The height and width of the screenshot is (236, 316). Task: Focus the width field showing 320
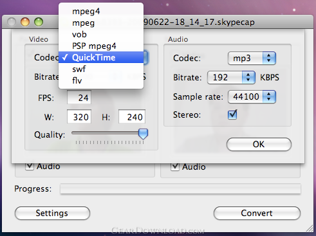point(79,116)
